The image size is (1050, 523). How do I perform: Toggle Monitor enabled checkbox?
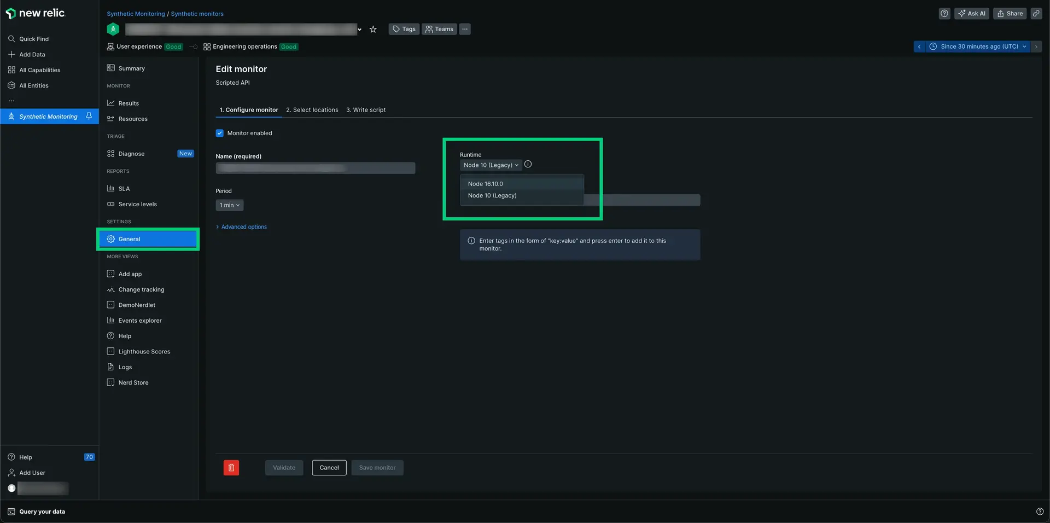point(220,133)
